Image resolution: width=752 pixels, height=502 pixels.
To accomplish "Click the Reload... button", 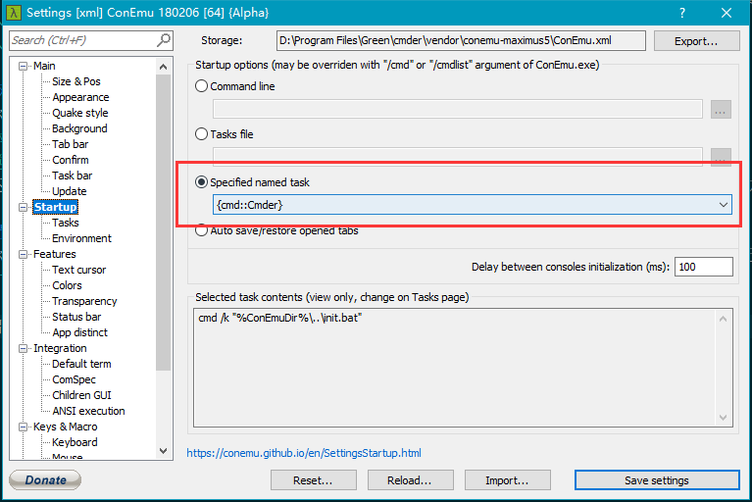I will (x=410, y=480).
